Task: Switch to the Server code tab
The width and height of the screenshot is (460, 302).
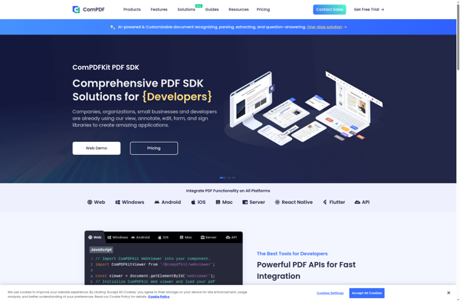Action: [209, 238]
